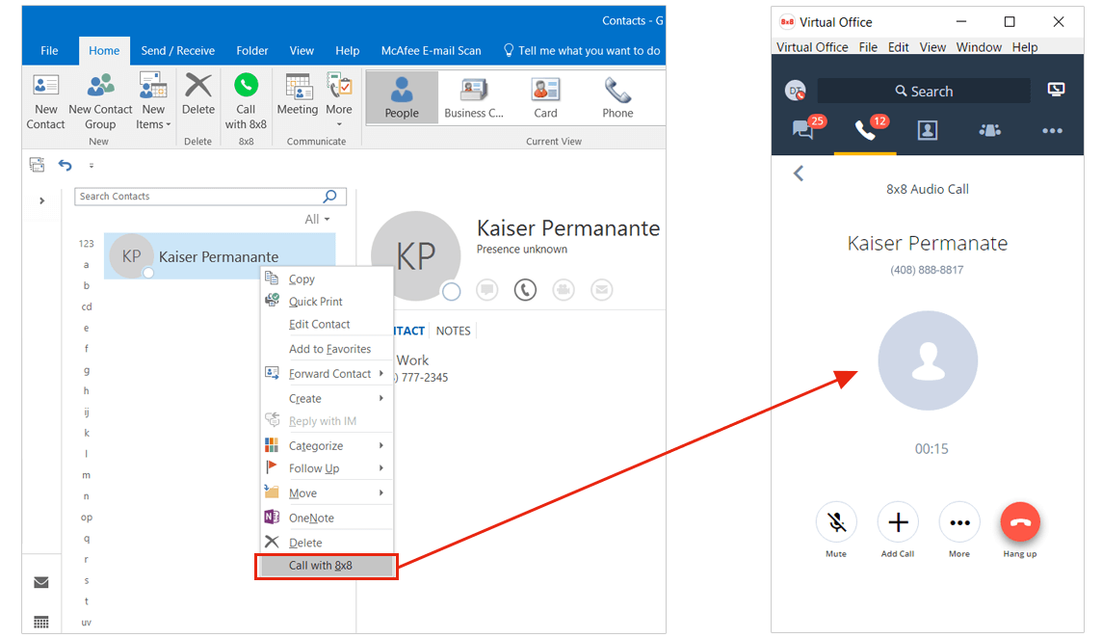The width and height of the screenshot is (1102, 638).
Task: Jump to '123' in contact index
Action: (87, 244)
